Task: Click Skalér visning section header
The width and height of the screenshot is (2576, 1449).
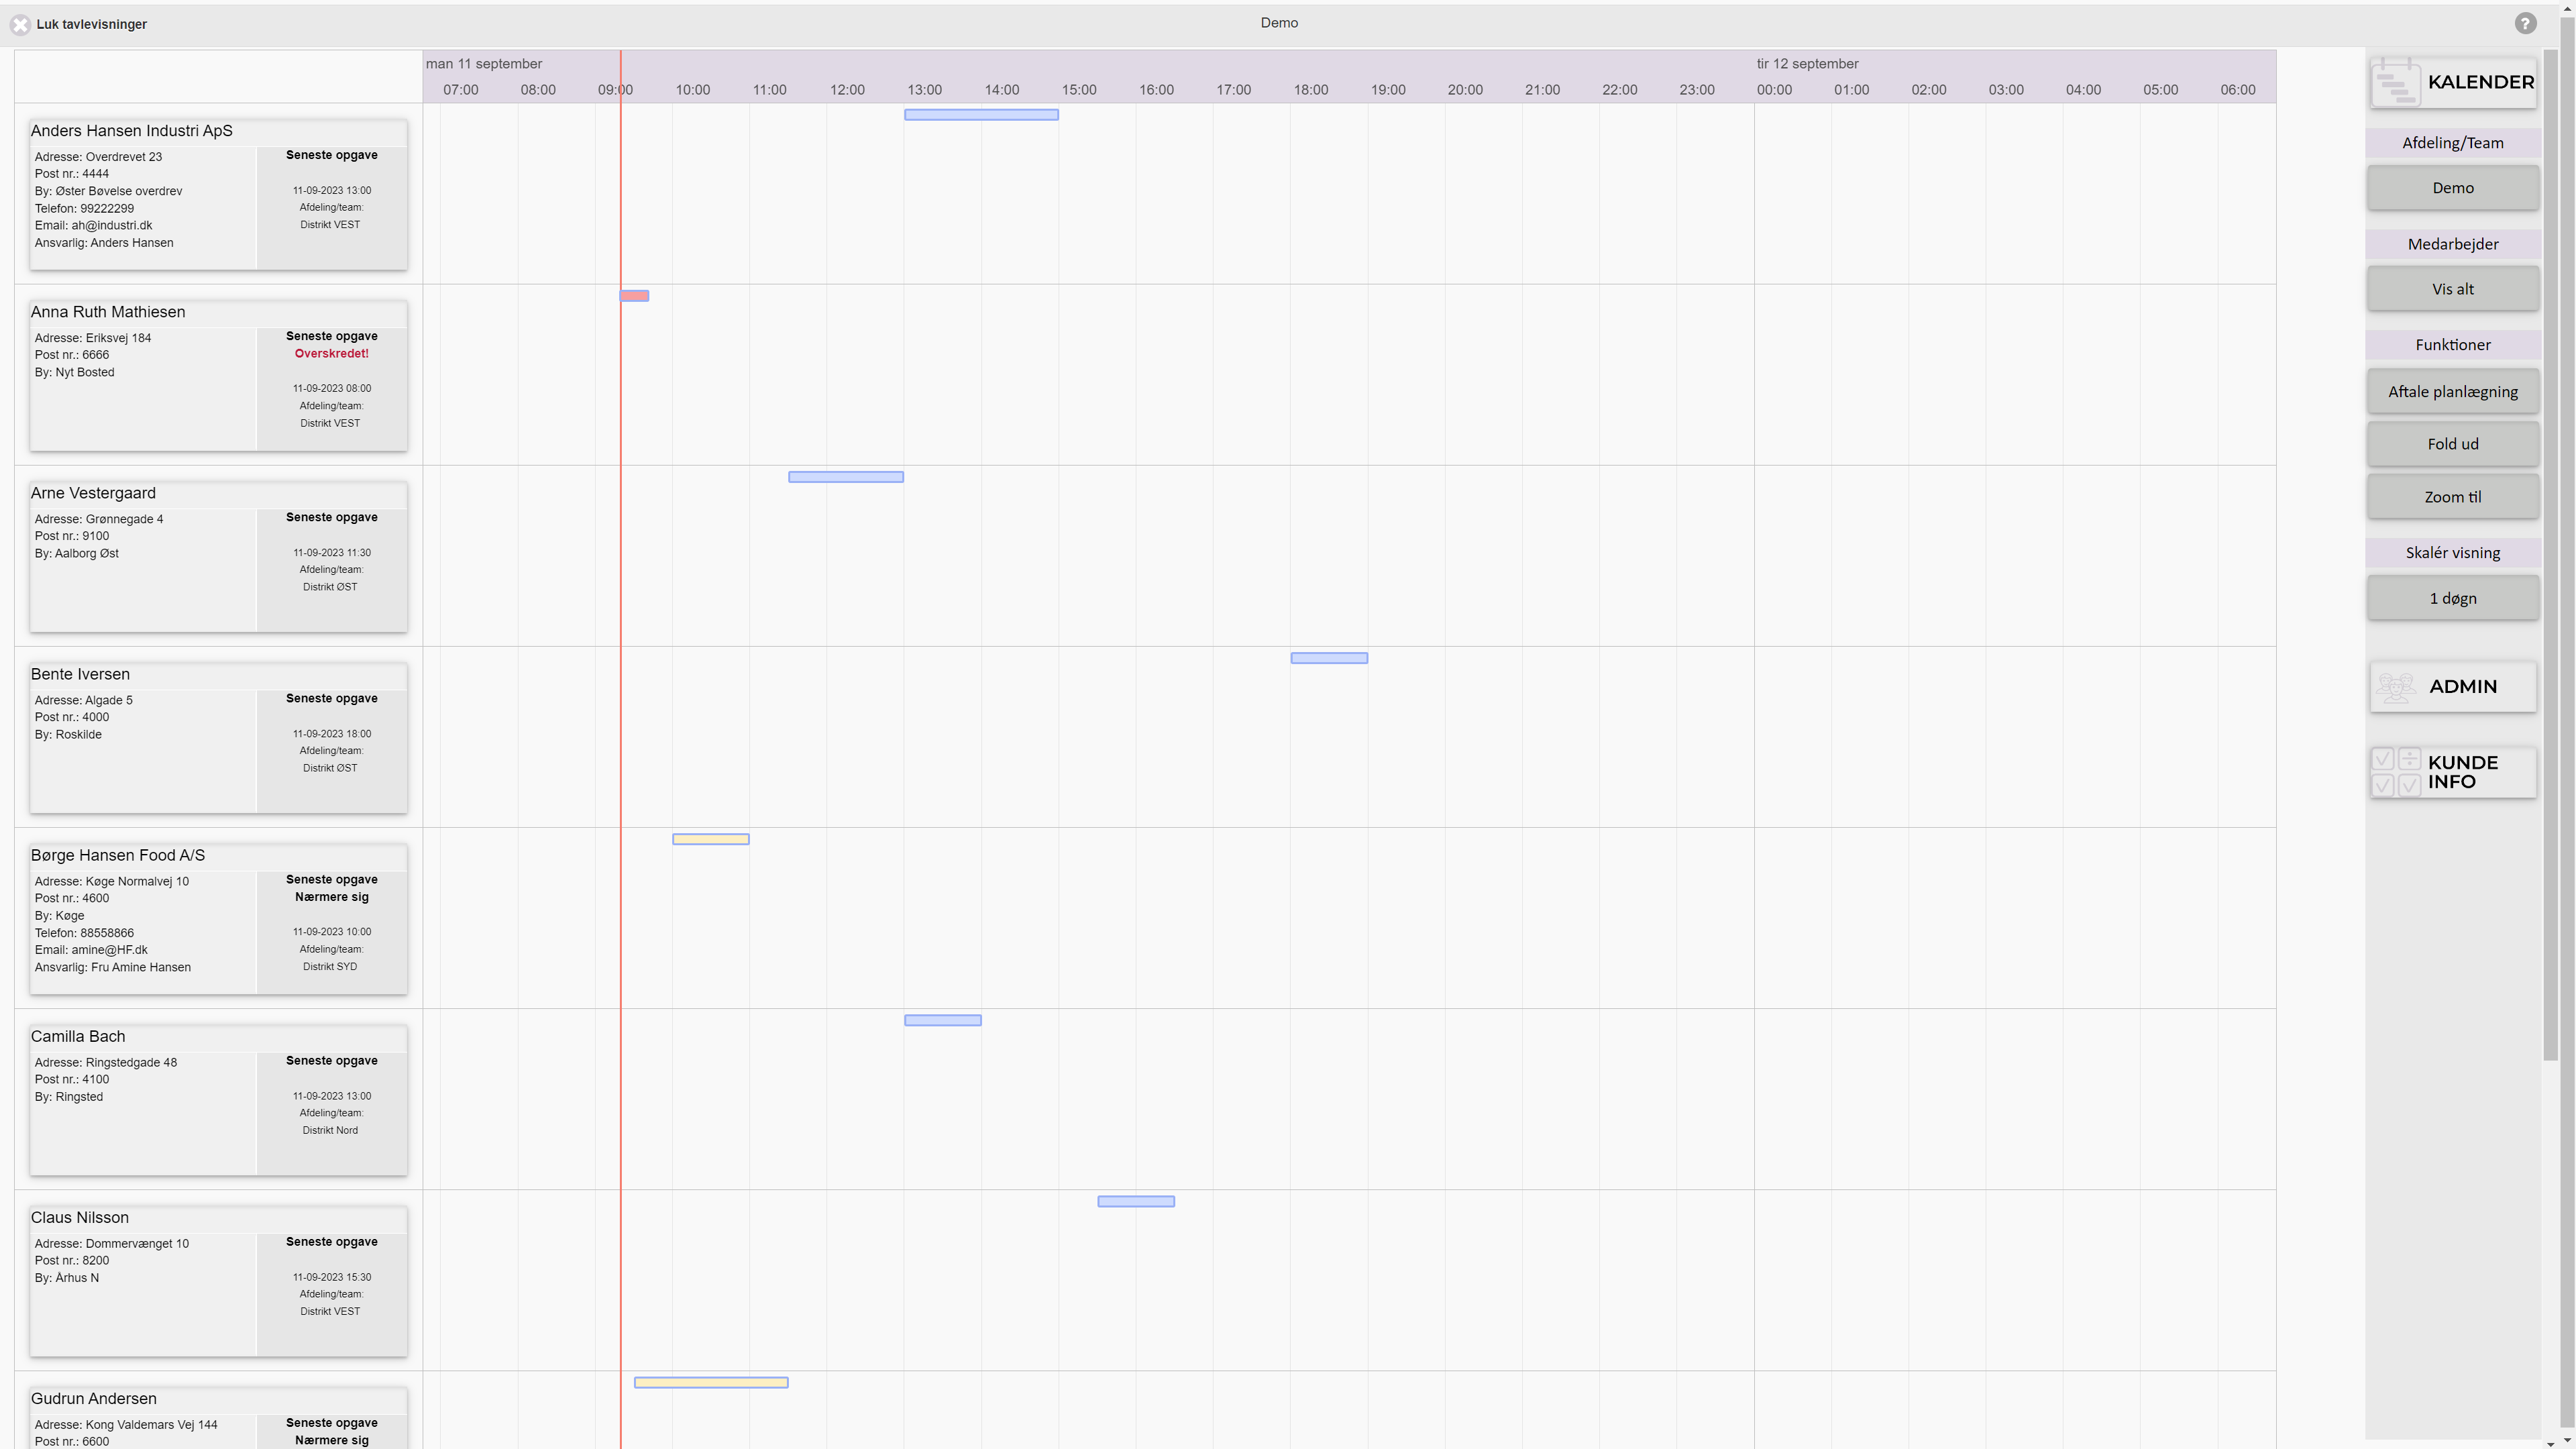Action: point(2453,553)
